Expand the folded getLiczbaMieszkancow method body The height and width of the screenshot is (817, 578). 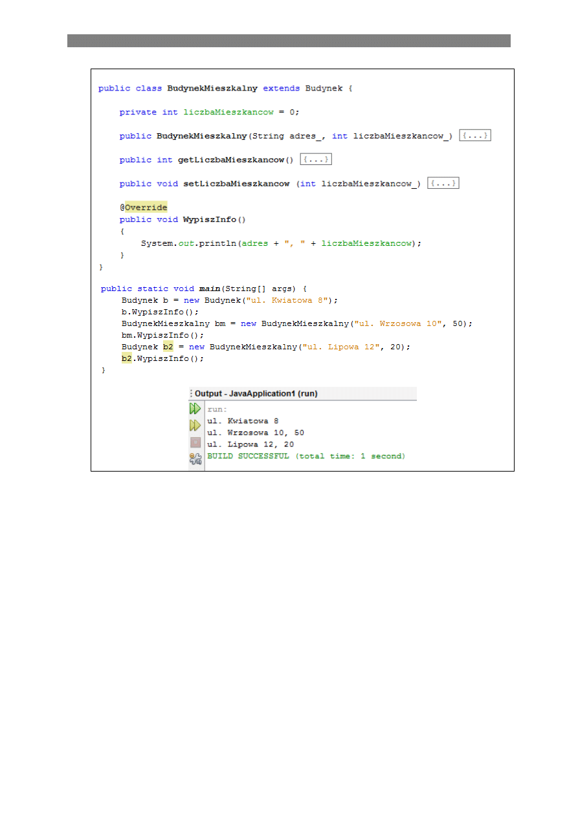pos(317,159)
